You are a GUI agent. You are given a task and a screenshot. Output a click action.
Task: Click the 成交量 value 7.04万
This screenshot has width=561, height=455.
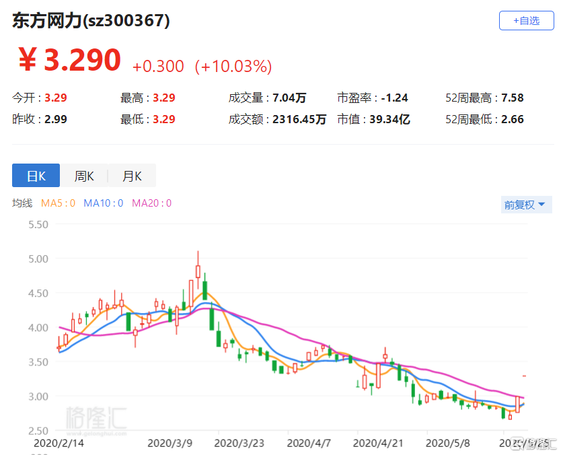pos(289,98)
